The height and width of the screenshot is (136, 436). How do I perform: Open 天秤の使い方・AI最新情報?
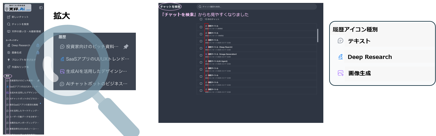pyautogui.click(x=24, y=31)
